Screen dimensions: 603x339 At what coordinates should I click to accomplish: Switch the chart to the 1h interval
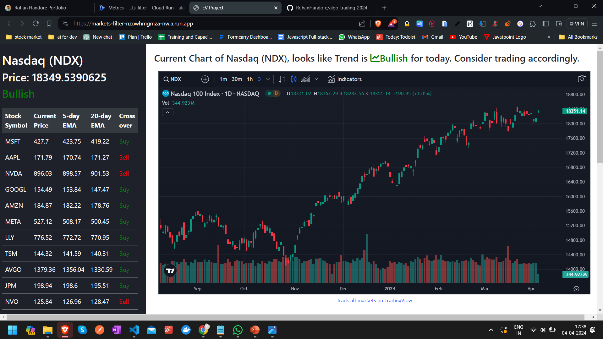[250, 79]
